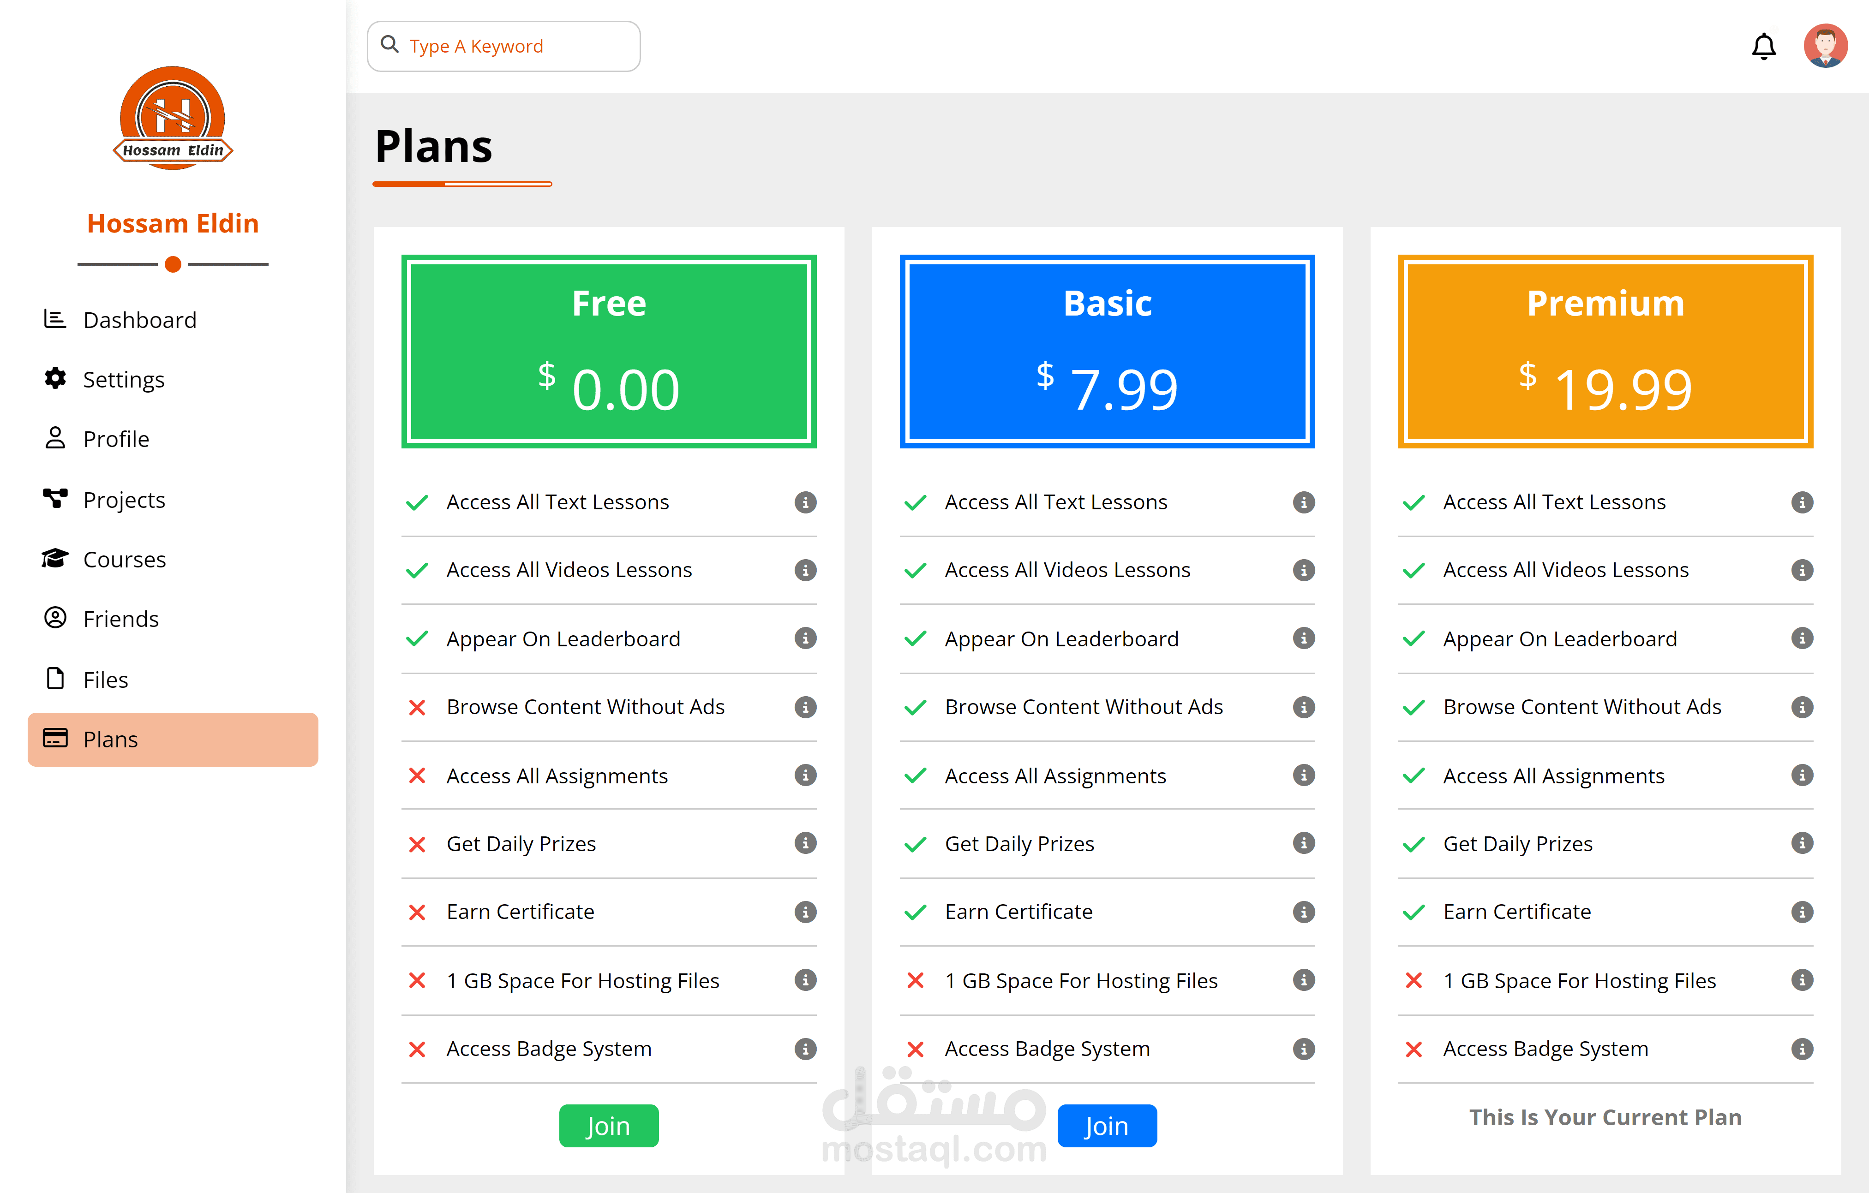Click the orange Premium price banner
1869x1193 pixels.
click(x=1605, y=352)
